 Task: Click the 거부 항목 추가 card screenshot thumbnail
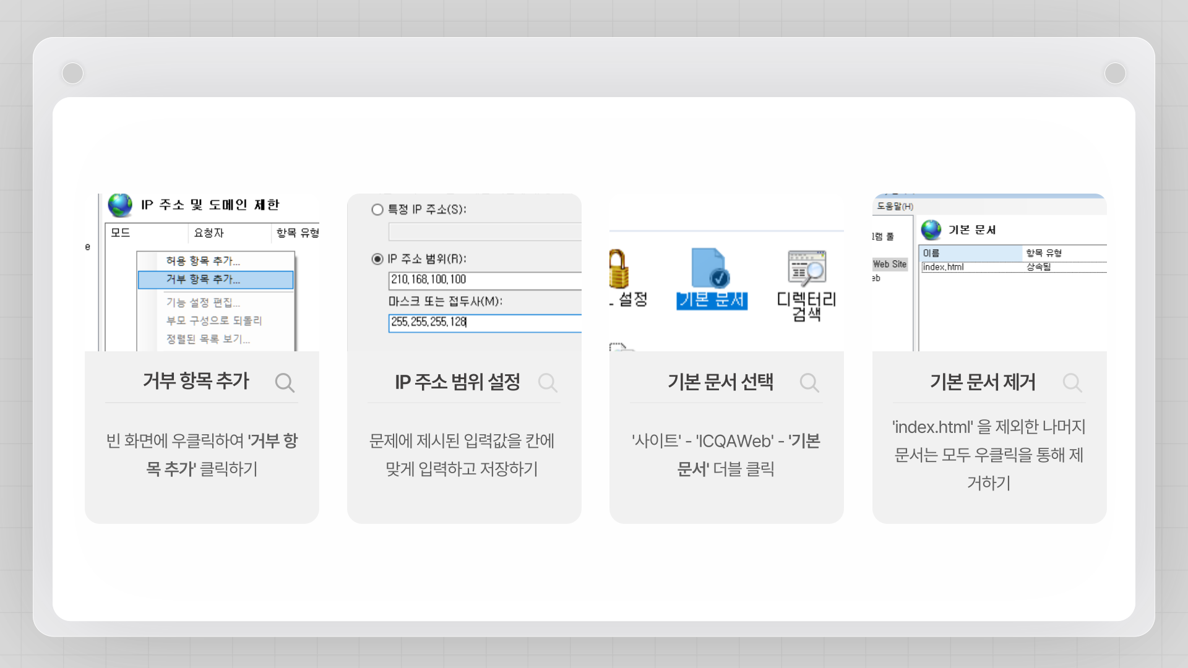click(x=202, y=272)
